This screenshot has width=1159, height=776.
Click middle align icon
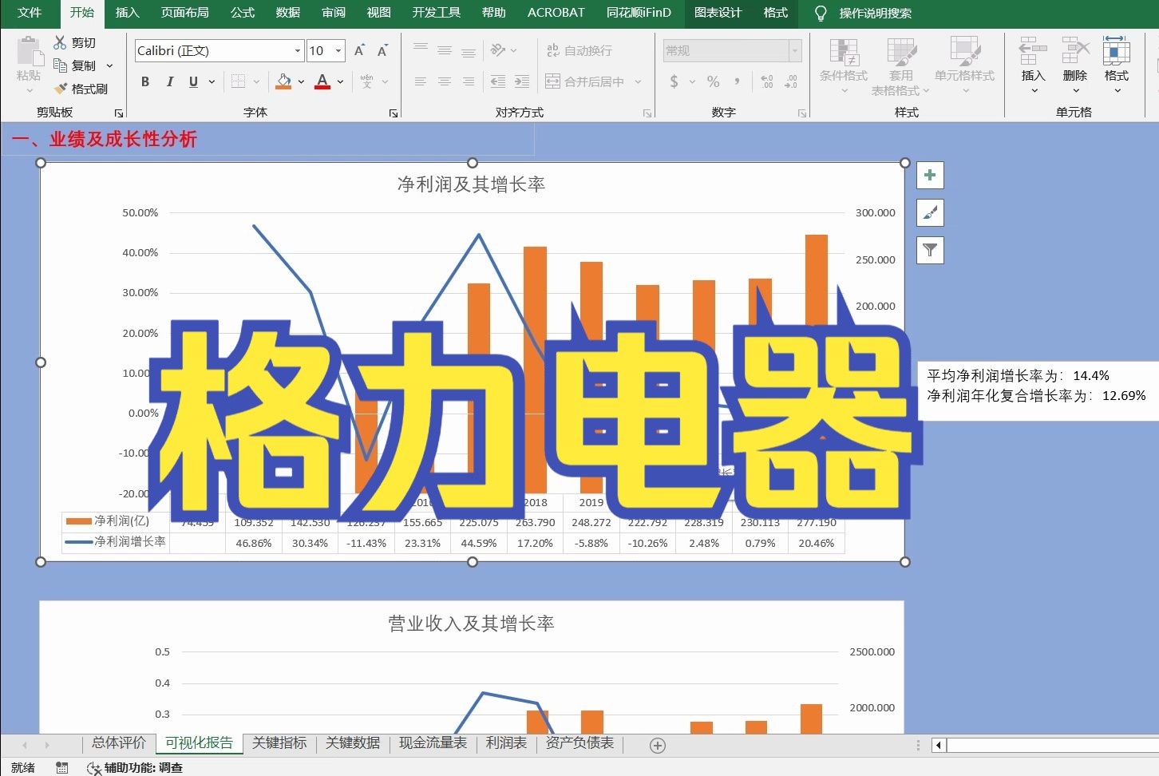(x=445, y=49)
